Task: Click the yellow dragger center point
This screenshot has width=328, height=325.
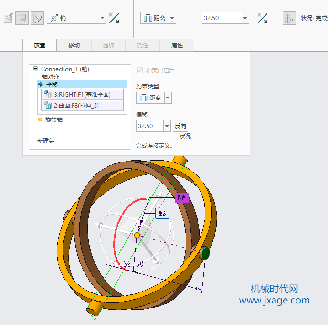Action: click(x=137, y=235)
